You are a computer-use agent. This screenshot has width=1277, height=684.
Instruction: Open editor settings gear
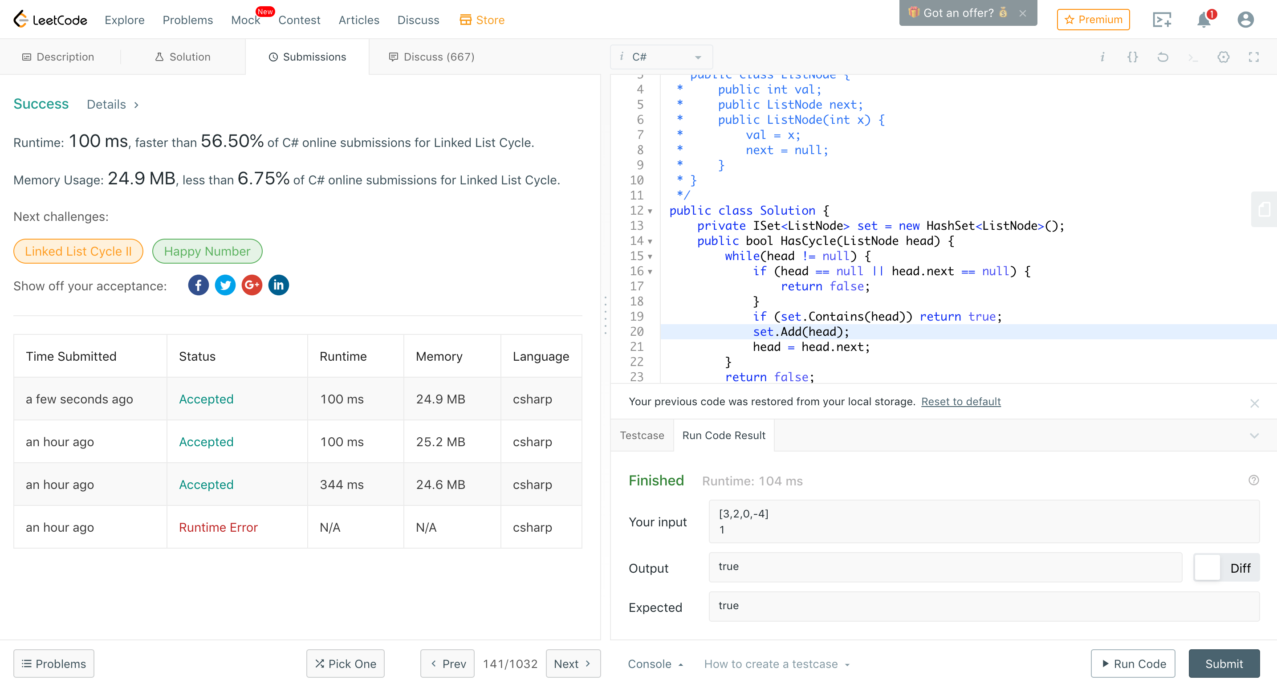1224,57
